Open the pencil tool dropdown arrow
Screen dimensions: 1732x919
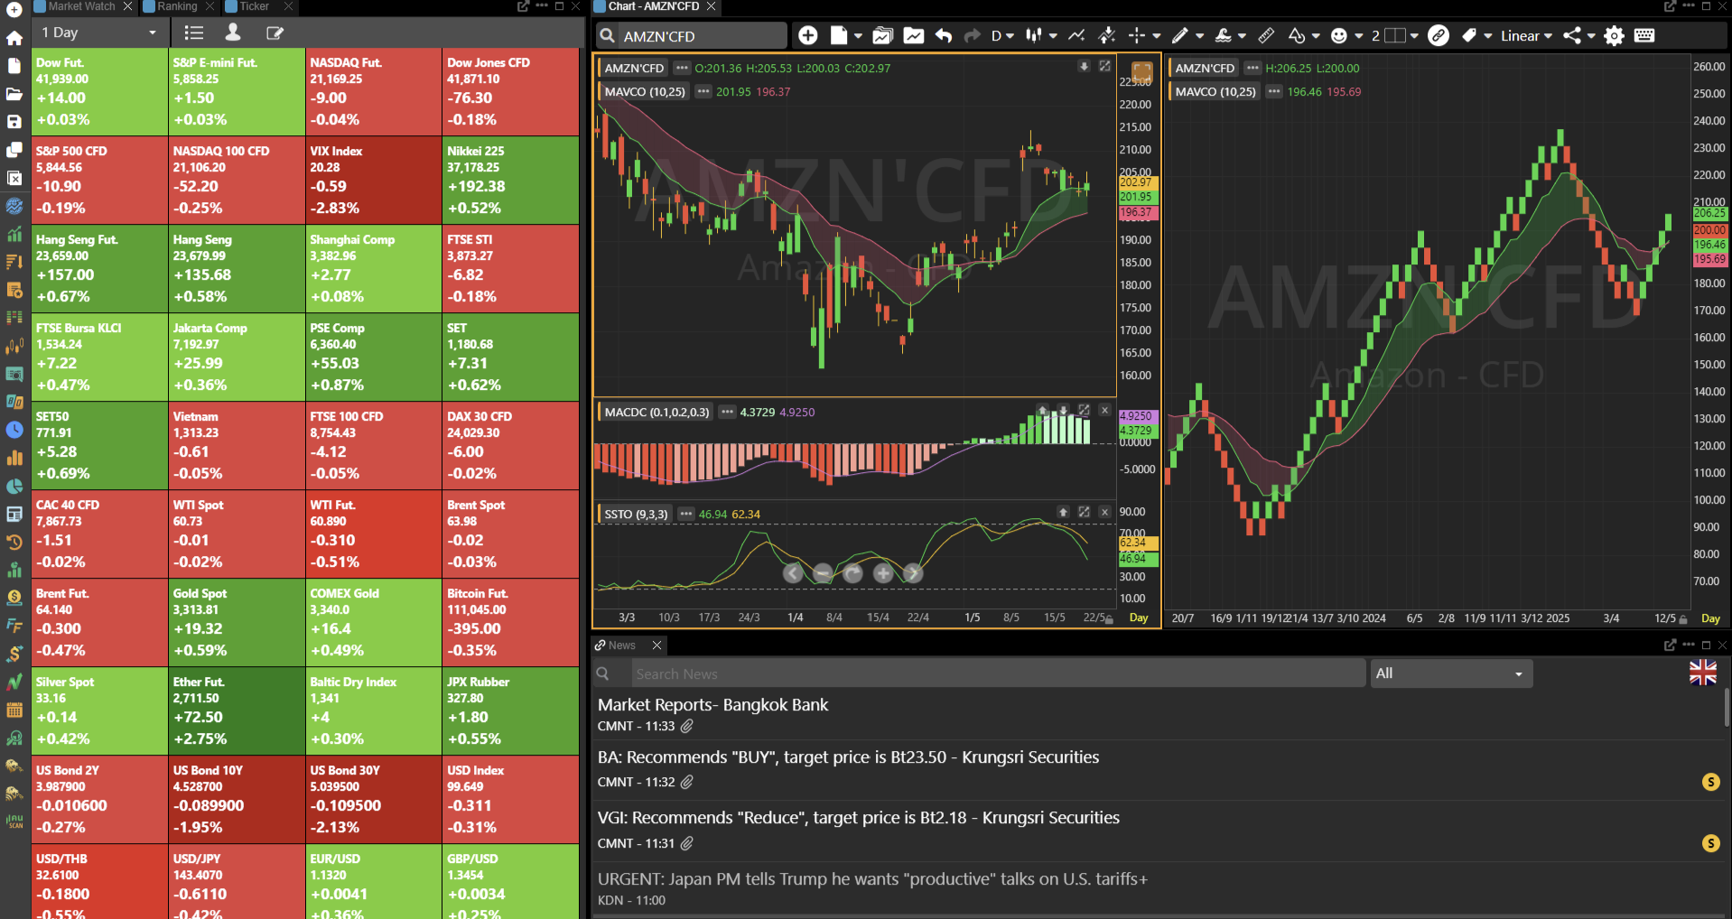[x=1200, y=36]
